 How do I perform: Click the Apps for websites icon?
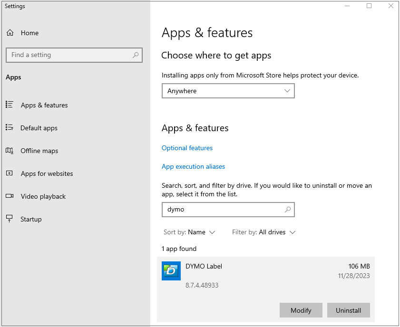click(10, 173)
